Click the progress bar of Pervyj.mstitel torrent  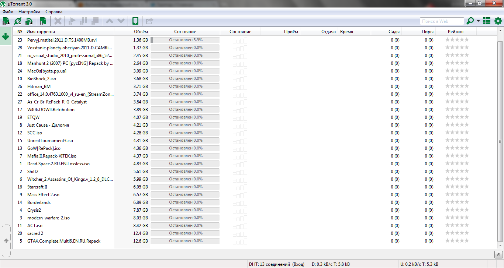(185, 40)
